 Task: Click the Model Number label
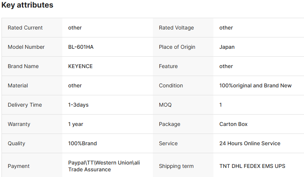(x=26, y=47)
